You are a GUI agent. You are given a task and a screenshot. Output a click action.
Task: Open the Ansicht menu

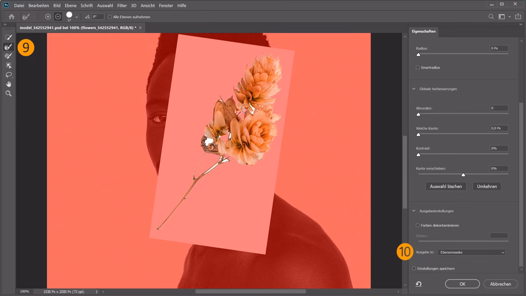coord(147,5)
